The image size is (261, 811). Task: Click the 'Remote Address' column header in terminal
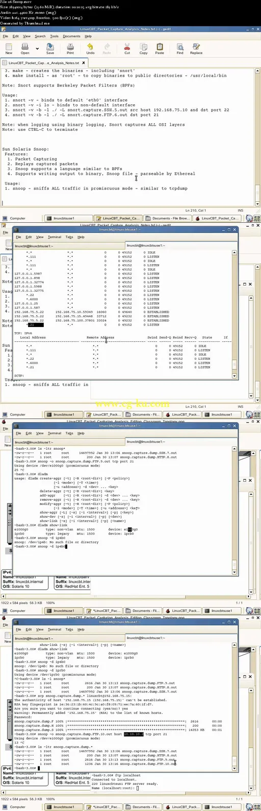100,338
